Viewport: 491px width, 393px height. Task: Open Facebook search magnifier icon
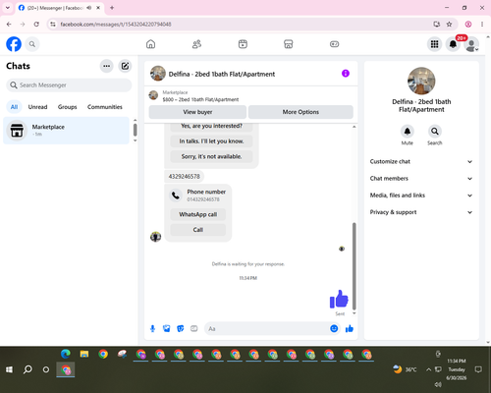pos(32,44)
